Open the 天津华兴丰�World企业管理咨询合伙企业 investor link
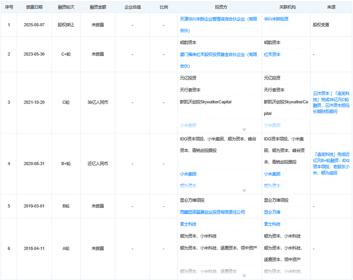This screenshot has height=280, width=353. [218, 25]
